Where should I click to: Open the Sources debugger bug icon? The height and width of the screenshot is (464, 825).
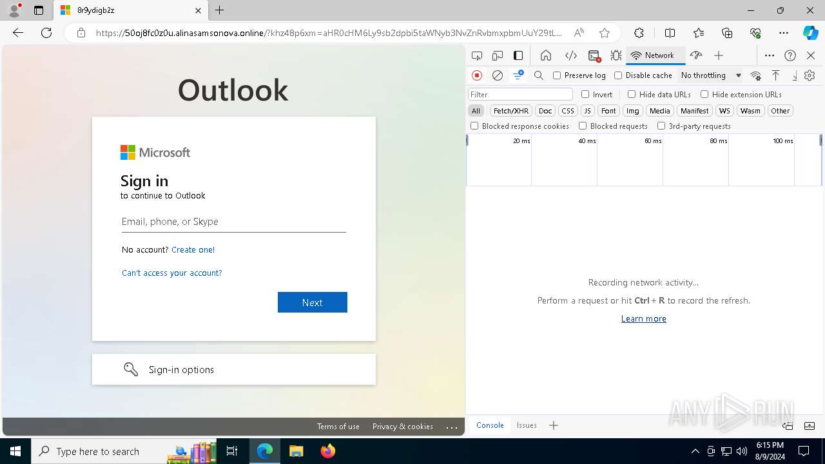(616, 55)
